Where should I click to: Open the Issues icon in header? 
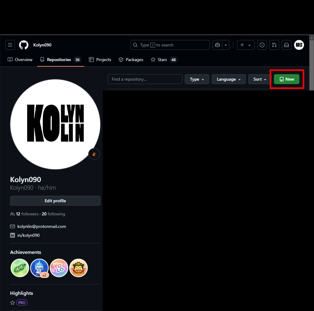[262, 45]
